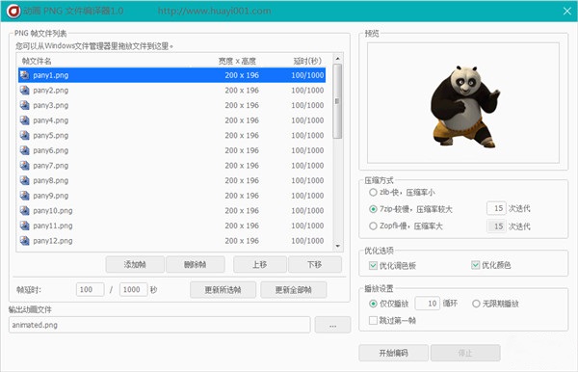Click the 添加帧 button
The image size is (578, 372).
pos(135,264)
